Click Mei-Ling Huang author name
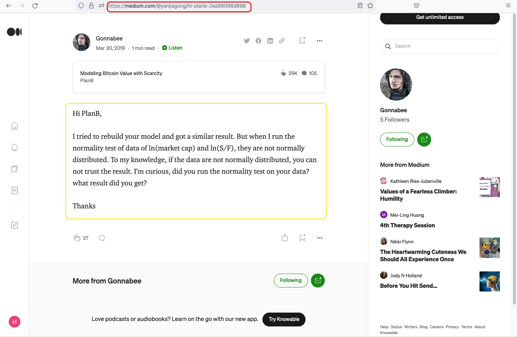This screenshot has width=517, height=337. [407, 215]
